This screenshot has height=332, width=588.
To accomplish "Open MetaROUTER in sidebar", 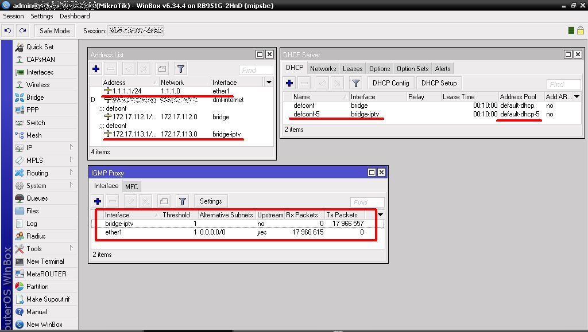I will (45, 274).
